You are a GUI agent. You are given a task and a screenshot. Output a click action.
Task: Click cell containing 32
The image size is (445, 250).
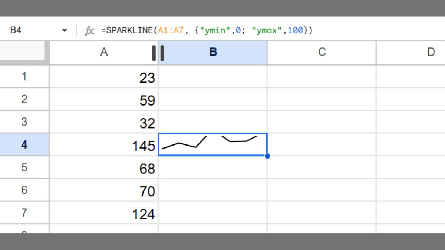click(104, 122)
